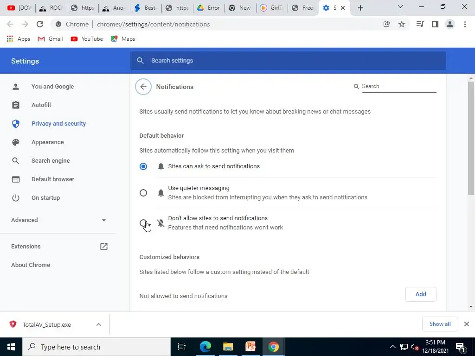Open Maps bookmark

(x=122, y=39)
